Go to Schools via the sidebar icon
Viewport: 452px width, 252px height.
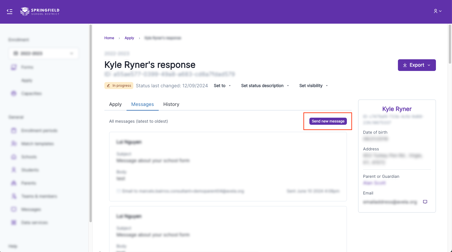pos(14,157)
